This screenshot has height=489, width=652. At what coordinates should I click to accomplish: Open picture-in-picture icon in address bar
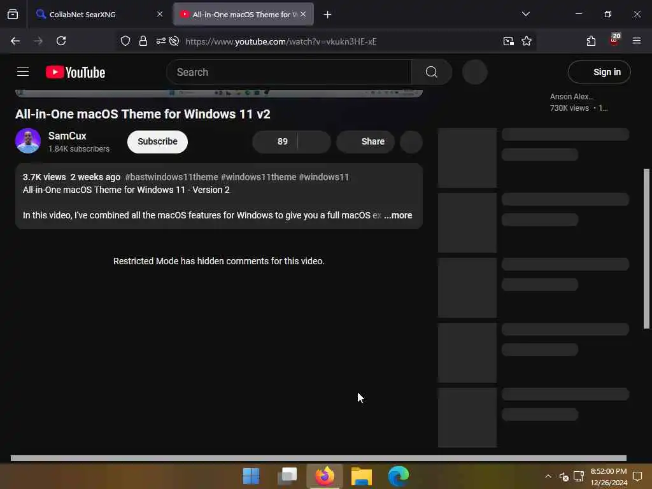[509, 41]
